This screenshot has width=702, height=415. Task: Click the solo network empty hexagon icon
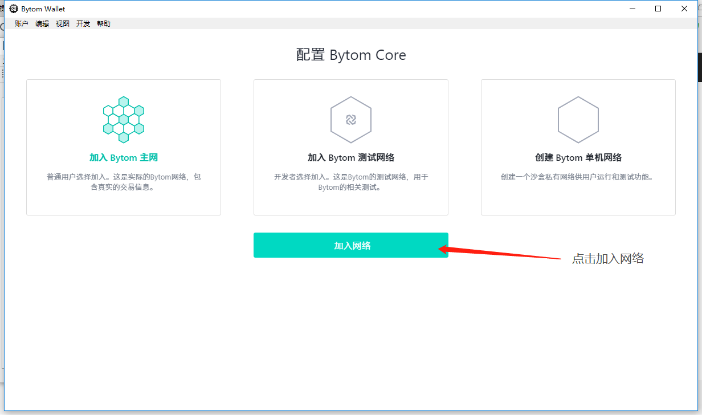pyautogui.click(x=578, y=120)
